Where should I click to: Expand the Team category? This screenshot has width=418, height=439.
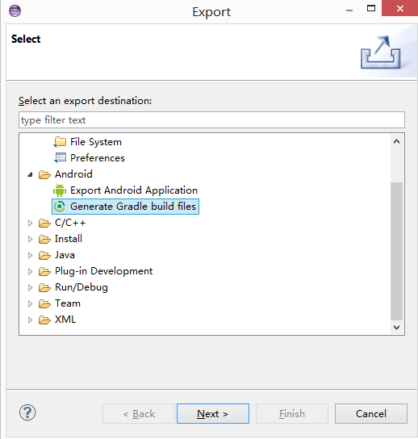[x=30, y=303]
